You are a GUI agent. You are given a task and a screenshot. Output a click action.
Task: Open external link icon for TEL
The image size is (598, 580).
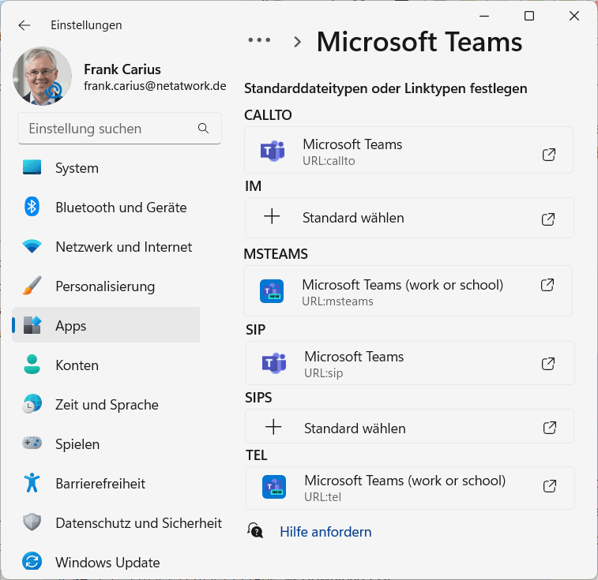[x=550, y=486]
